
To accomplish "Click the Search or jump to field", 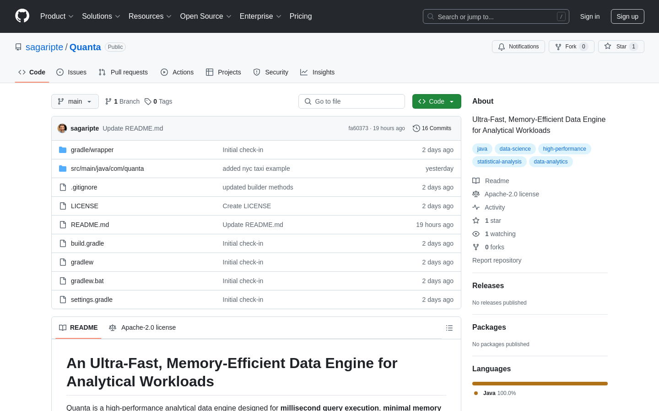I will (496, 16).
